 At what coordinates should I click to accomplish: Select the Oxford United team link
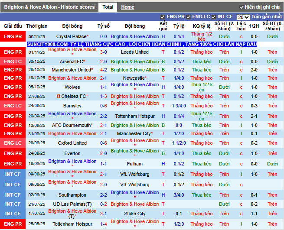click(72, 143)
